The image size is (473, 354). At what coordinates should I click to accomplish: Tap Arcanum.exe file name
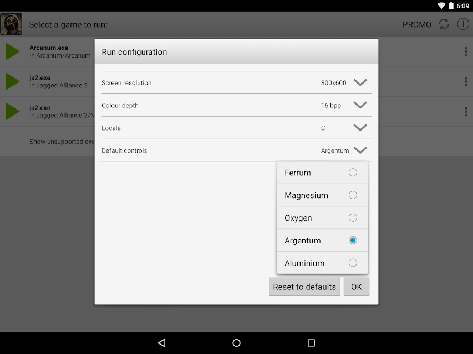(49, 48)
